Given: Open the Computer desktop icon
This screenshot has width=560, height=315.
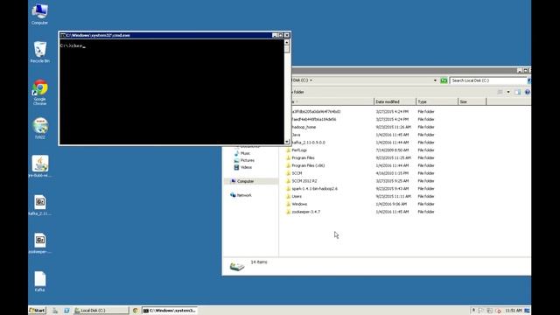Looking at the screenshot, I should tap(39, 14).
